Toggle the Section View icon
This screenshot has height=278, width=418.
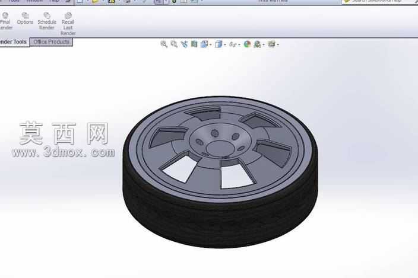point(194,44)
